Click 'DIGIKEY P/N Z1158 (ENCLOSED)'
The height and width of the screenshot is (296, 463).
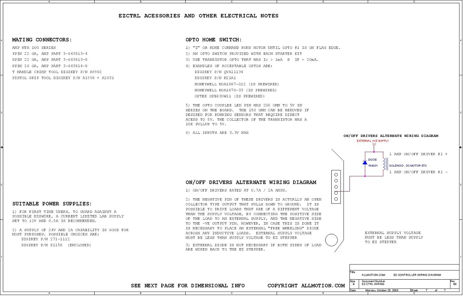(x=56, y=245)
